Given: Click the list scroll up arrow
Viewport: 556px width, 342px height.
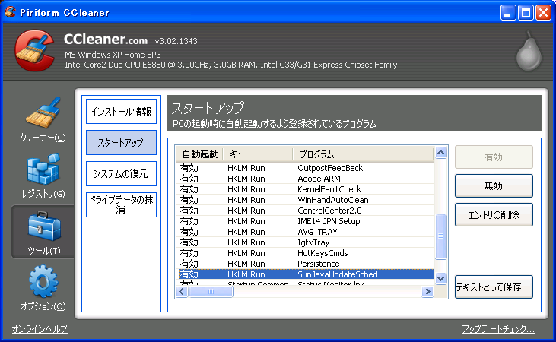Looking at the screenshot, I should [440, 153].
